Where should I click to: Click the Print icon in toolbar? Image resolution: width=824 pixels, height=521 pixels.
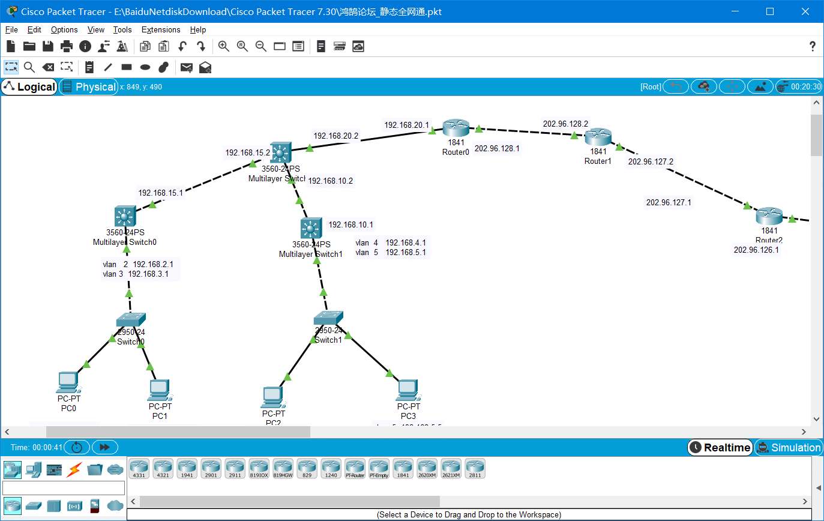(67, 46)
